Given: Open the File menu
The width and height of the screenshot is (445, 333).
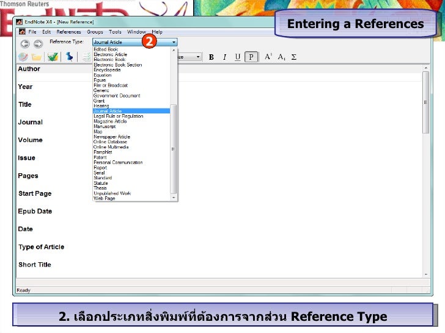Looking at the screenshot, I should point(32,32).
